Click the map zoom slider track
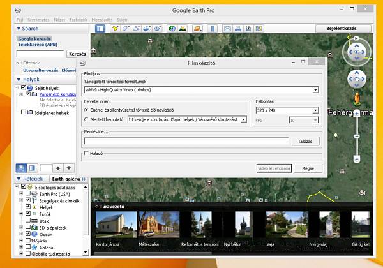 [x=357, y=137]
